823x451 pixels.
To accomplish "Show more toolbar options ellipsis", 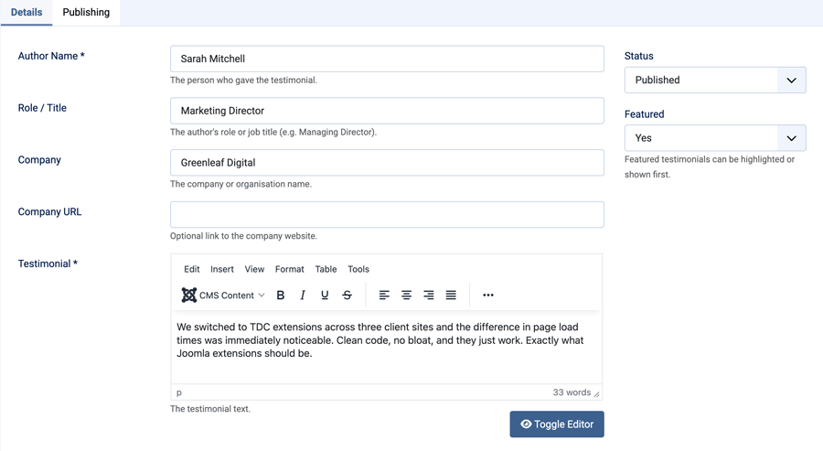I will coord(488,295).
